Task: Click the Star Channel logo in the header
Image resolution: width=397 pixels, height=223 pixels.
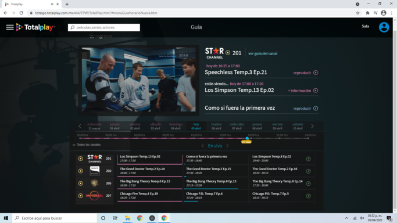Action: (214, 53)
